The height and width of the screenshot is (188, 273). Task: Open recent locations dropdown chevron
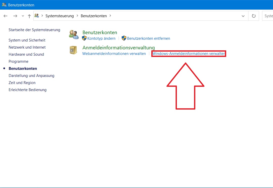click(x=23, y=16)
